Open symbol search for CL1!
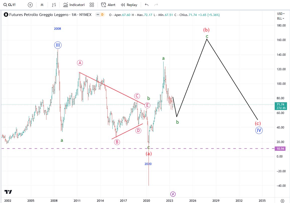 pyautogui.click(x=10, y=5)
